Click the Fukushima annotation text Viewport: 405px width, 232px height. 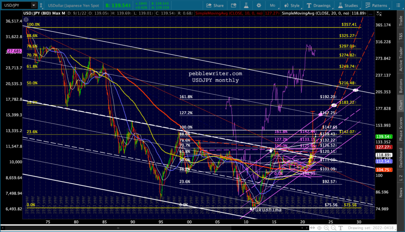click(267, 210)
